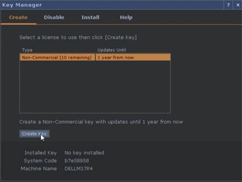This screenshot has width=242, height=182.
Task: Click the 'Select a license to use' instruction
Action: pyautogui.click(x=78, y=38)
